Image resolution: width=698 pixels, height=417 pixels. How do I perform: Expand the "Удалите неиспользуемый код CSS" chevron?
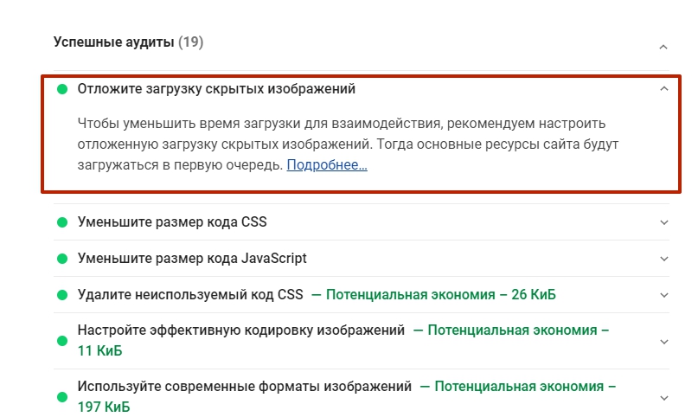pos(663,295)
